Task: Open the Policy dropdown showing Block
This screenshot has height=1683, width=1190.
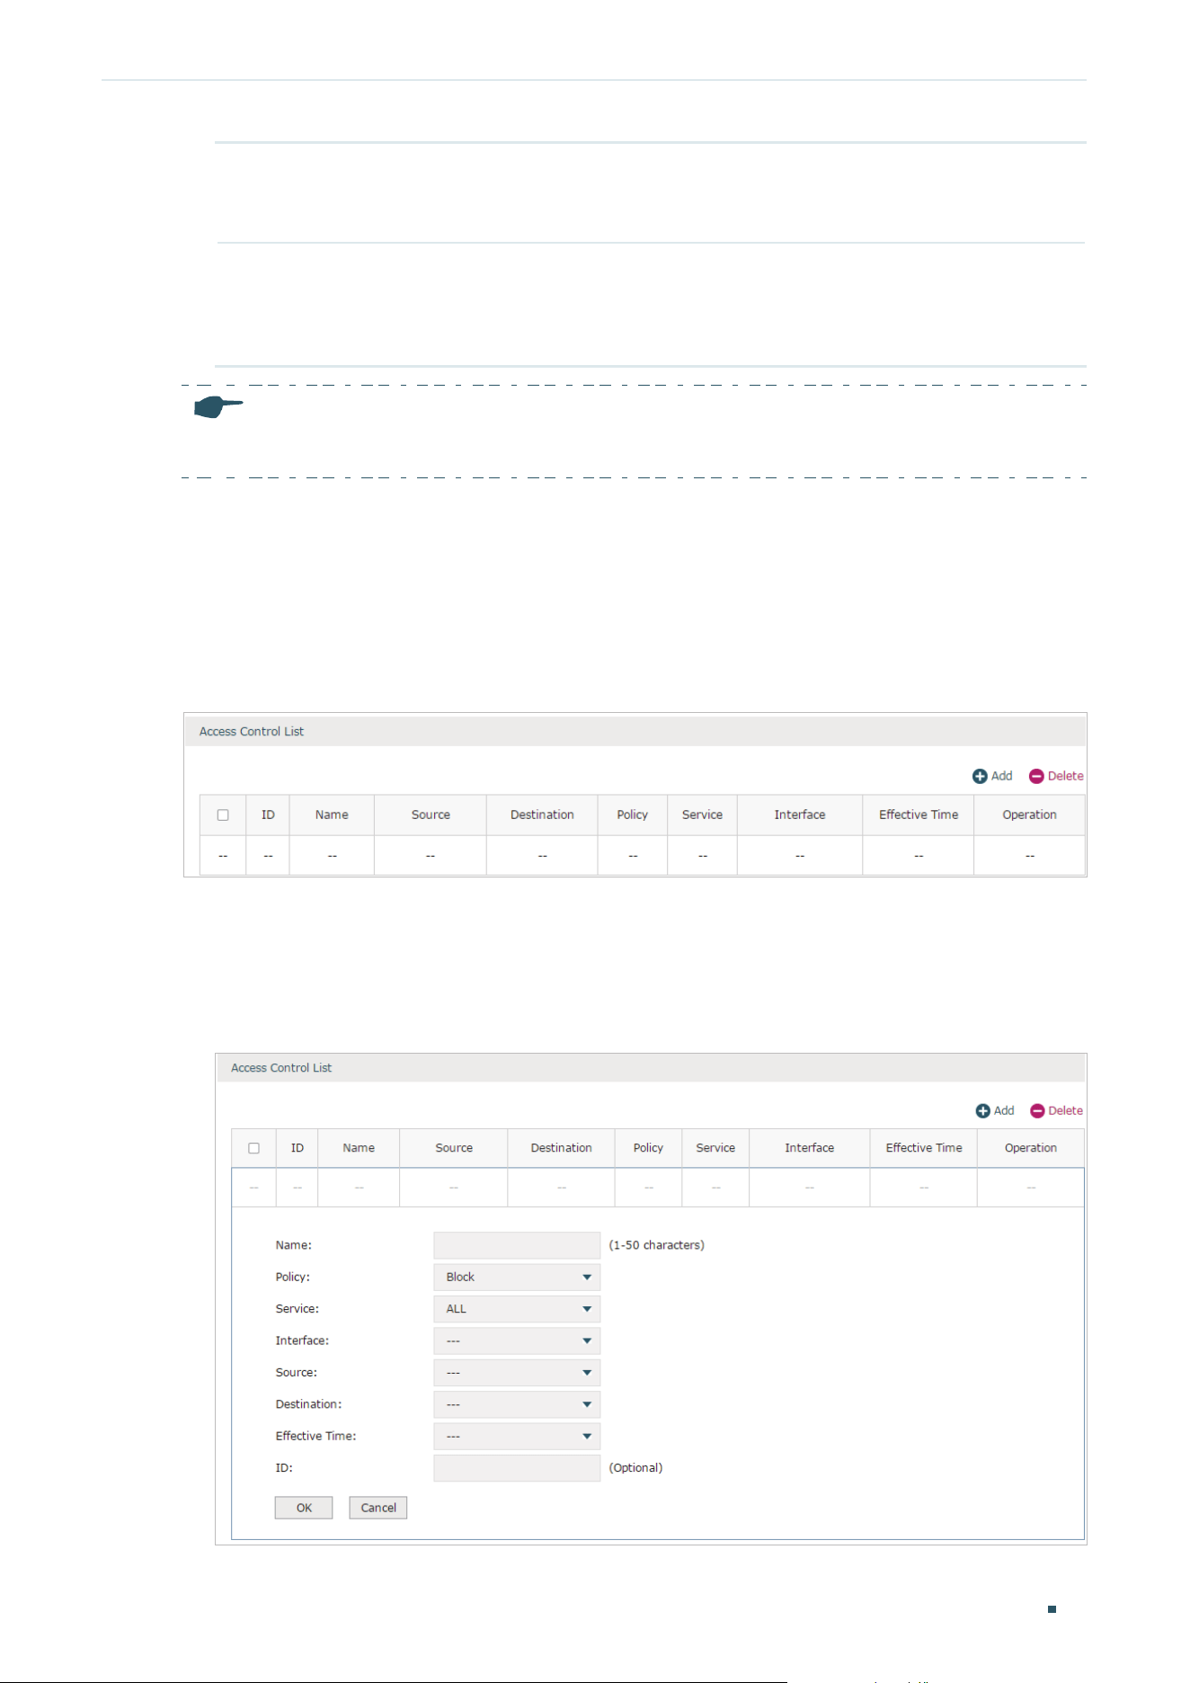Action: pos(517,1278)
